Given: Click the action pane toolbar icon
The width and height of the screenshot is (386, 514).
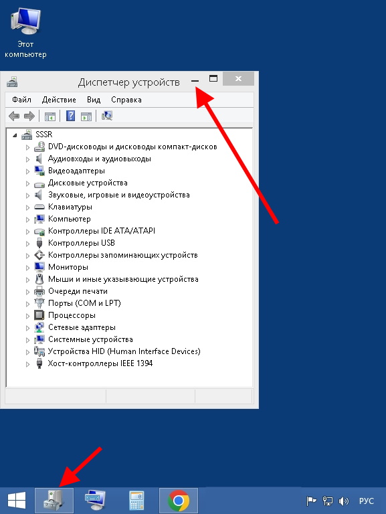Looking at the screenshot, I should pos(86,116).
